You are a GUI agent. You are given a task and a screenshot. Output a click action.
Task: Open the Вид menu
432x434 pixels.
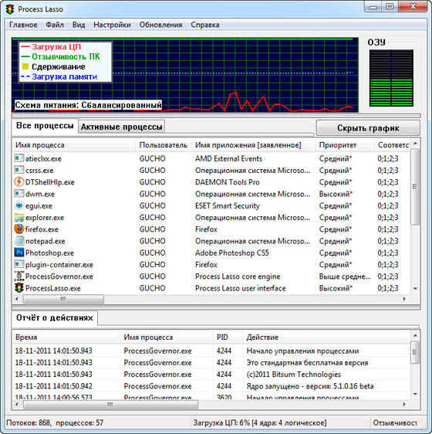tap(79, 25)
